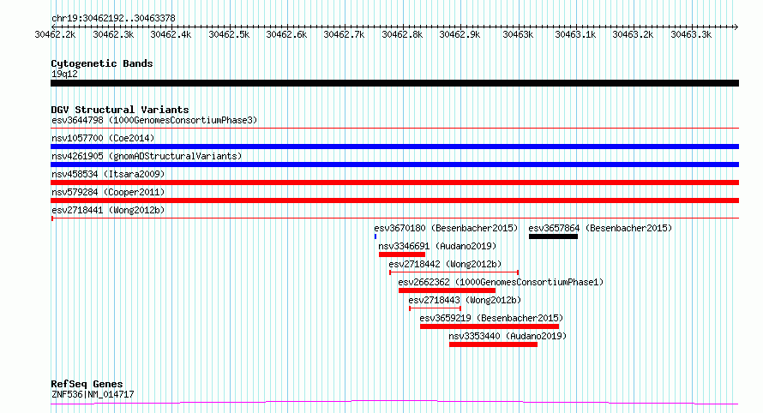Image resolution: width=763 pixels, height=413 pixels.
Task: Open variant nsv579284 (Cooper2011) label
Action: tap(108, 192)
